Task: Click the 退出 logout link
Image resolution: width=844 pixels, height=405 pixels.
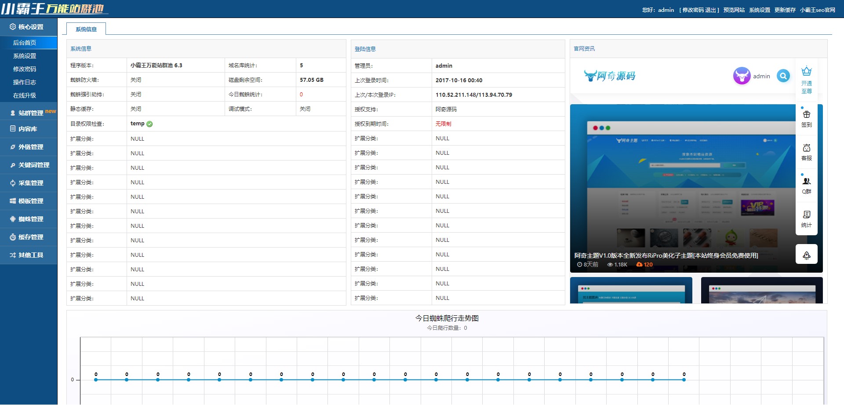Action: (710, 10)
